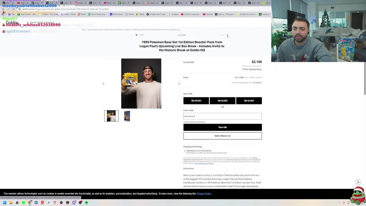Open the Privacy Policy link
Image resolution: width=366 pixels, height=206 pixels.
pos(204,194)
